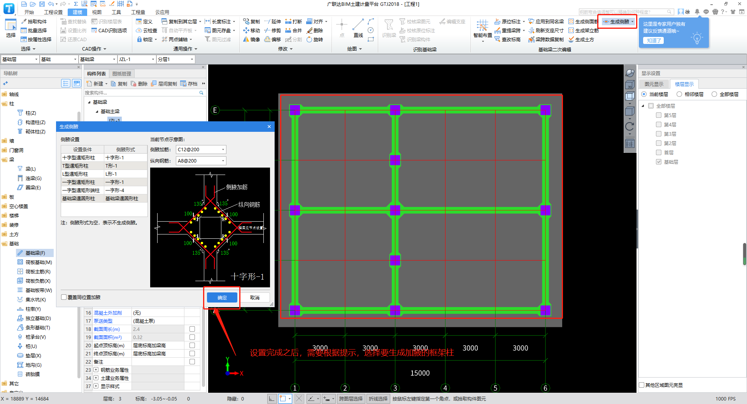This screenshot has width=747, height=404.
Task: Click the 跨图层选择 status bar button
Action: (x=351, y=399)
